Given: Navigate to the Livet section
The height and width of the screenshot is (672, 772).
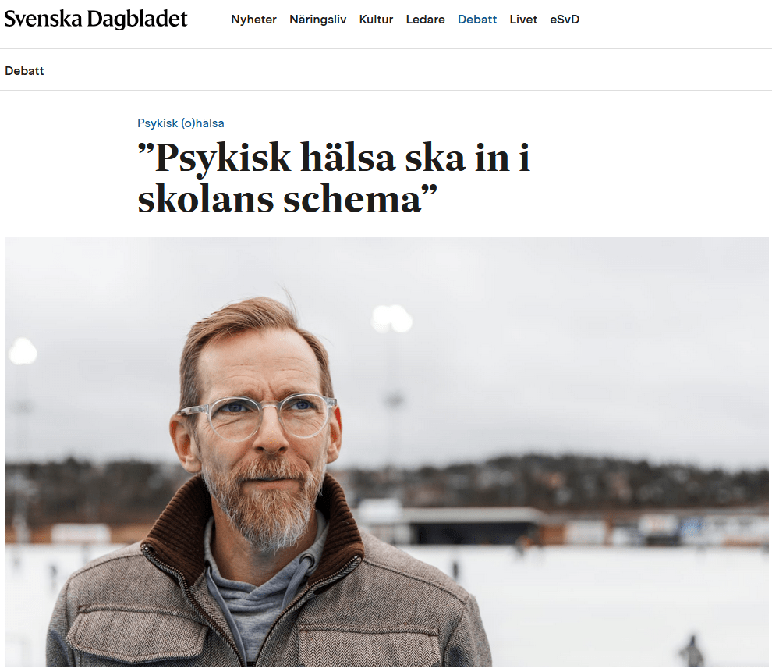Looking at the screenshot, I should 523,20.
